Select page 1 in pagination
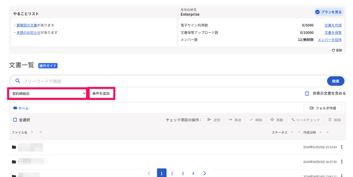Viewport: 353px width, 177px height. pos(161,173)
